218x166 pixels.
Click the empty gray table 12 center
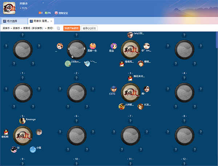tap(184, 136)
